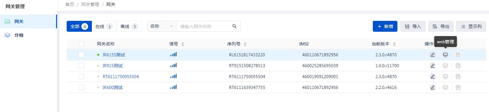Open the IR915测试 gateway link
Screen dimensions: 489x112
[x=112, y=66]
